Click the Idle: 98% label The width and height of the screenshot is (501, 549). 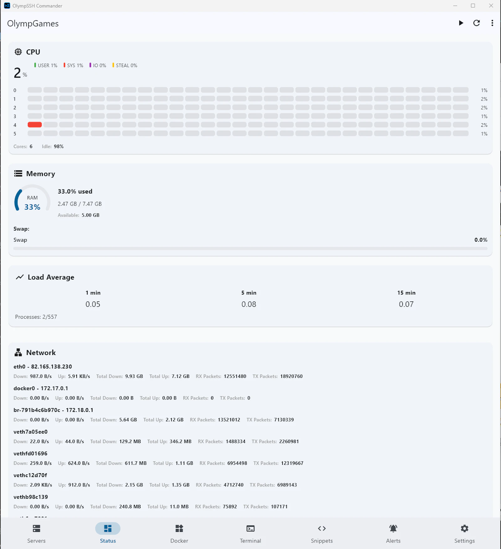point(53,146)
